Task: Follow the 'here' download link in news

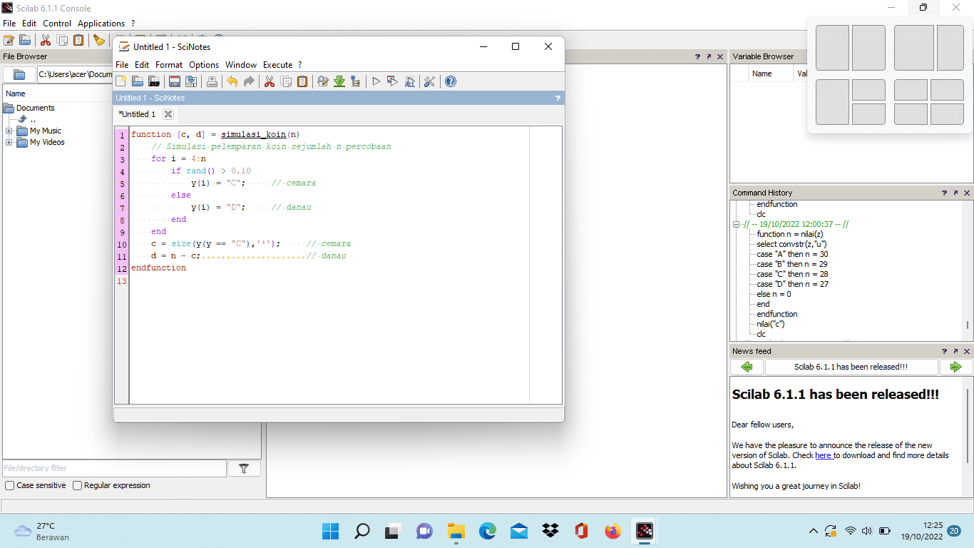Action: (824, 455)
